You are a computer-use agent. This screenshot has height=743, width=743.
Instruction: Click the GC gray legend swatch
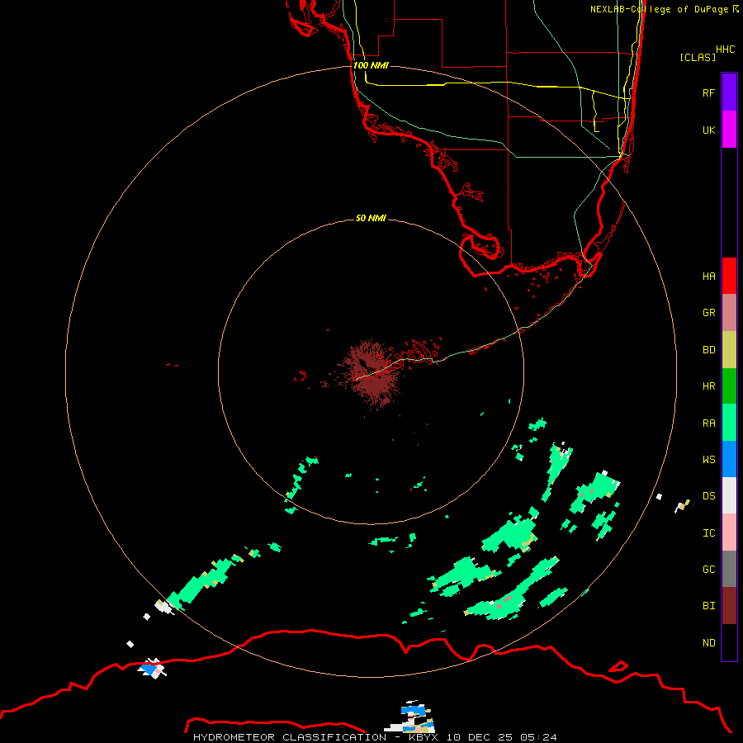729,569
